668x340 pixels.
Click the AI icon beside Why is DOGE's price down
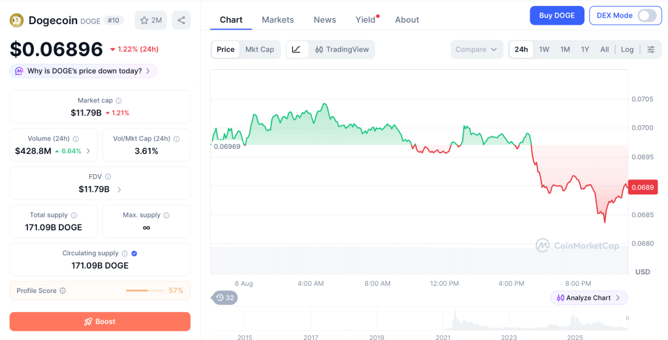click(19, 71)
